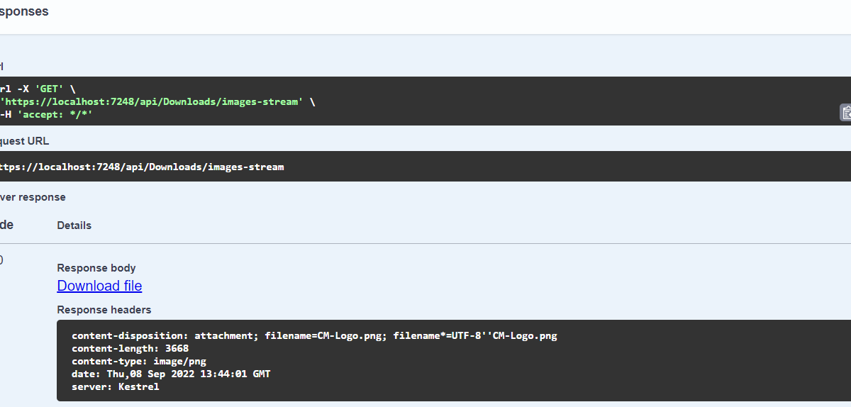Click the Response headers label
Viewport: 851px width, 407px height.
pyautogui.click(x=104, y=310)
